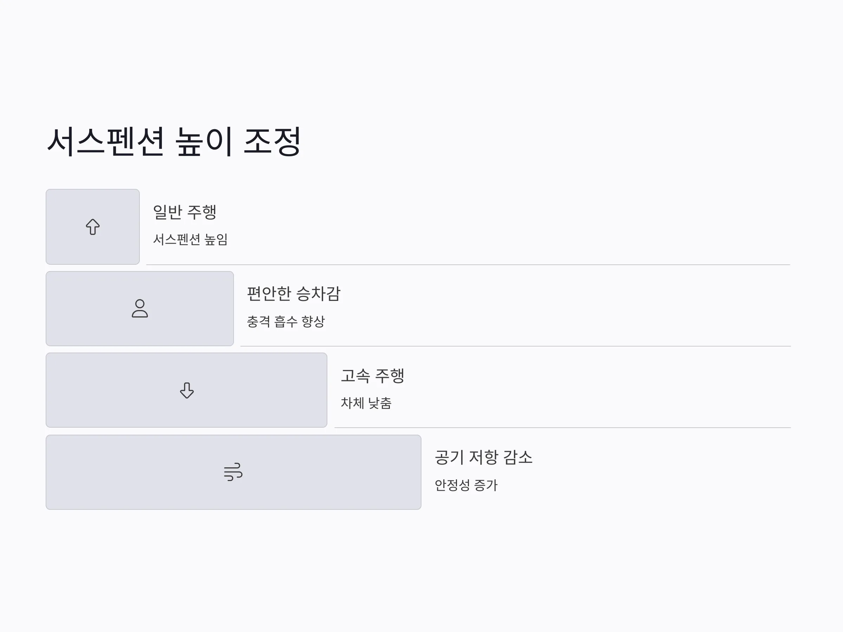Screen dimensions: 843x632
Task: Click the divider line under 충격 흡수 향상
Action: [516, 346]
